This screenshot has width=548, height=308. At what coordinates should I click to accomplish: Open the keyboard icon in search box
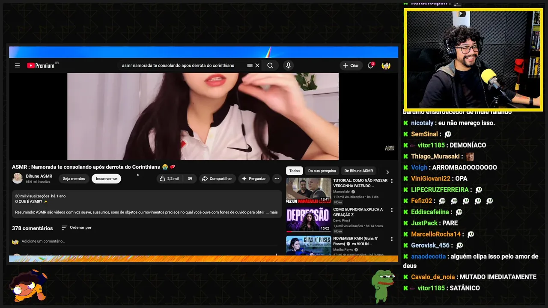click(250, 65)
